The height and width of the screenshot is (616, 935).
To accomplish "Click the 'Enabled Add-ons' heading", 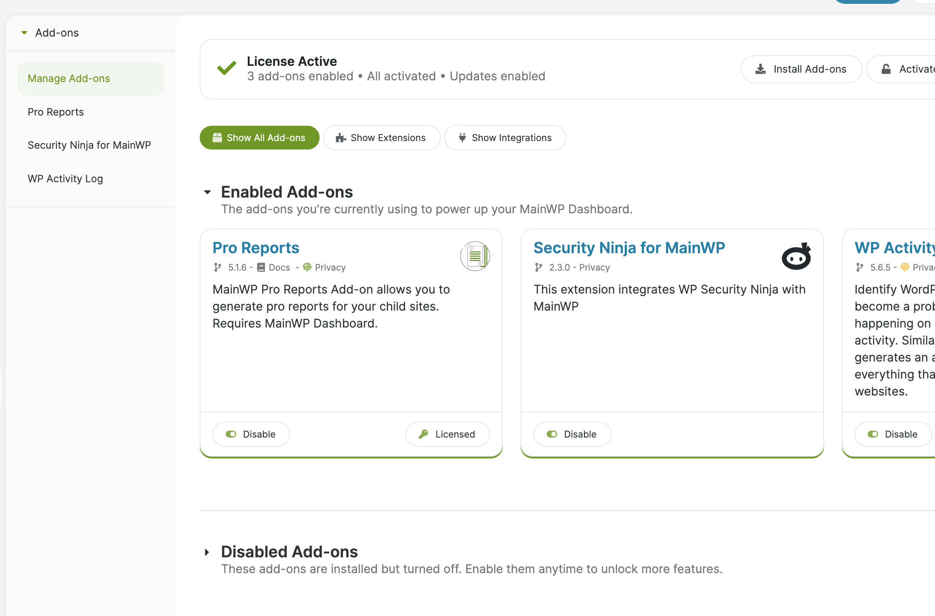I will (x=287, y=192).
